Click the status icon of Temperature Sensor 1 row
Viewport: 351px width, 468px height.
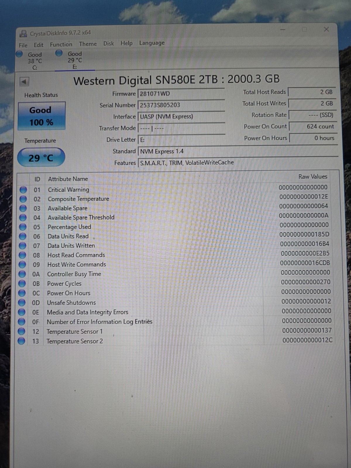click(21, 331)
